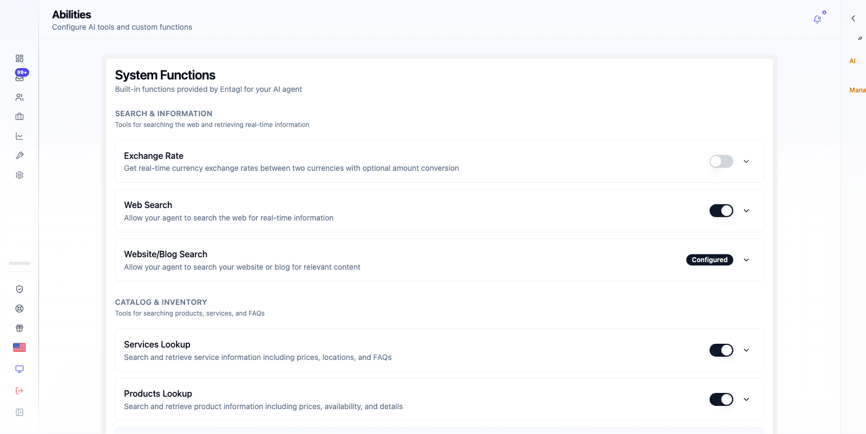This screenshot has height=434, width=866.
Task: Open the inbox with 99+ badge
Action: tap(19, 78)
